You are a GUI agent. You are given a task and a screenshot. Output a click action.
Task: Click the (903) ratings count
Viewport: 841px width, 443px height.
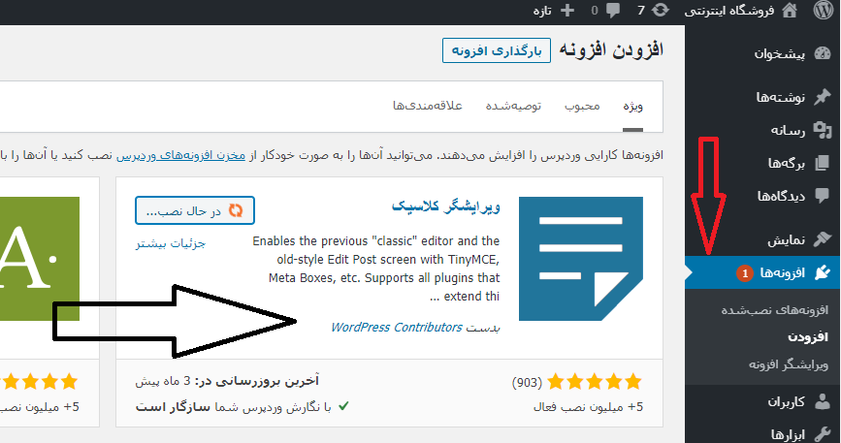tap(528, 383)
